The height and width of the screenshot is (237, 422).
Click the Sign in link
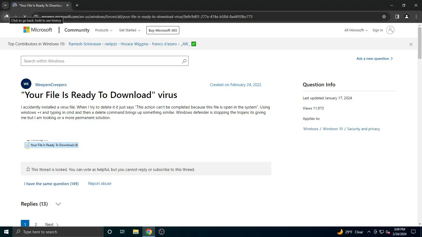(x=377, y=30)
